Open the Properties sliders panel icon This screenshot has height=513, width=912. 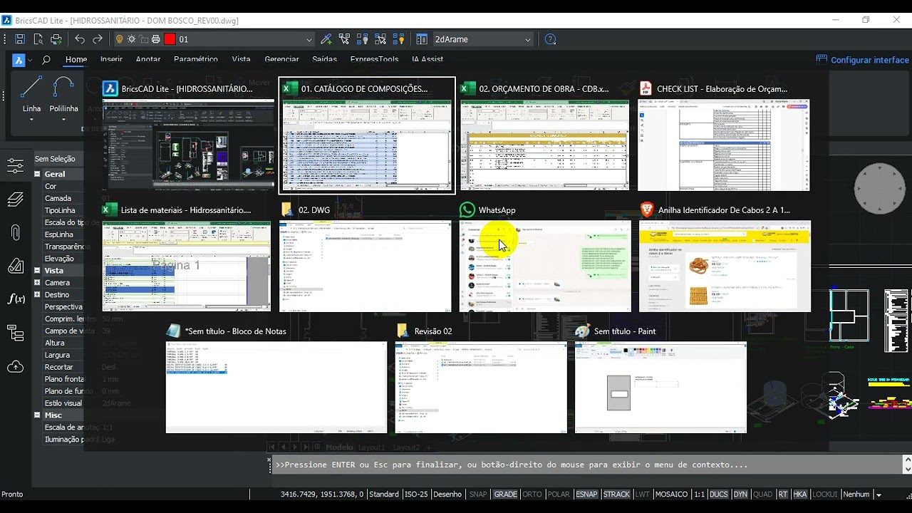[x=15, y=166]
